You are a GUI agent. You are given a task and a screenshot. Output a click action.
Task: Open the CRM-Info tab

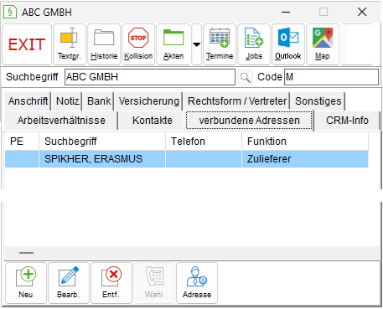pyautogui.click(x=347, y=121)
